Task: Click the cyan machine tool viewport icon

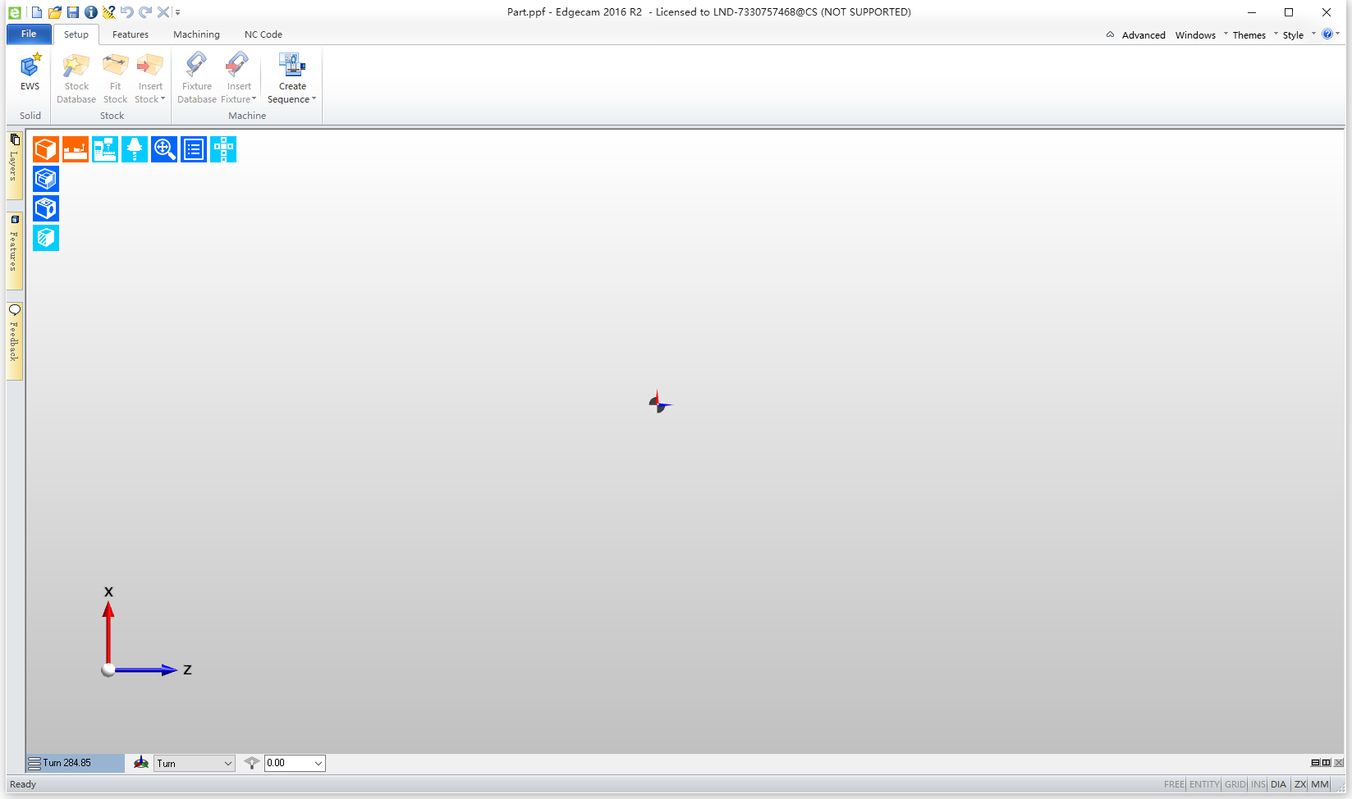Action: pyautogui.click(x=105, y=149)
